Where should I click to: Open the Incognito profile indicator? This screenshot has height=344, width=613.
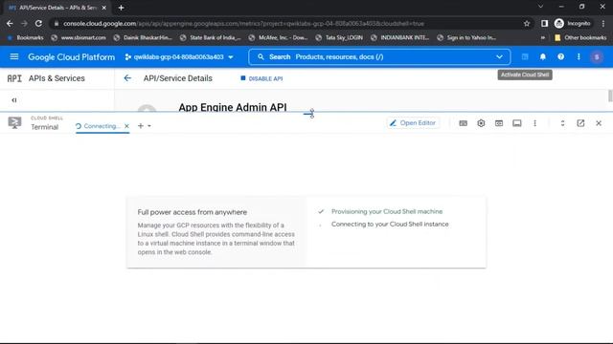tap(573, 23)
